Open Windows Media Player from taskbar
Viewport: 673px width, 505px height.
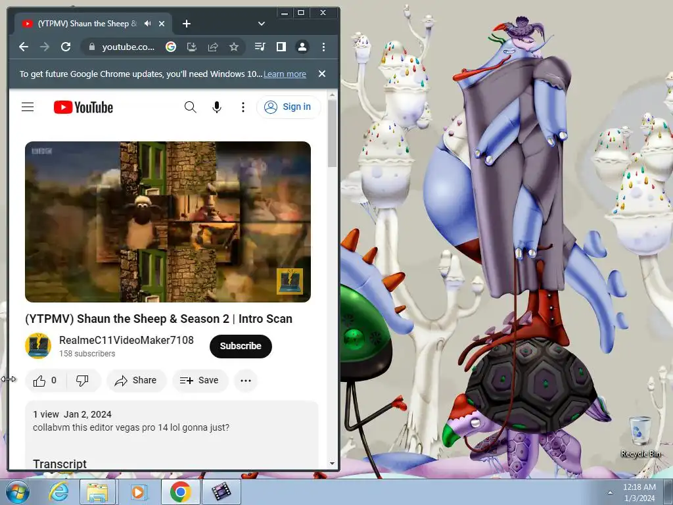(139, 492)
